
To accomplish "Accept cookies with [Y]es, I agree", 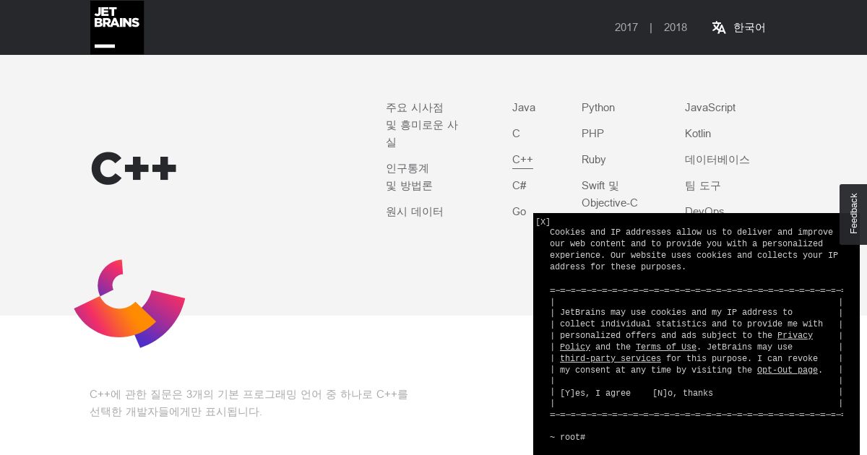I will [x=595, y=394].
